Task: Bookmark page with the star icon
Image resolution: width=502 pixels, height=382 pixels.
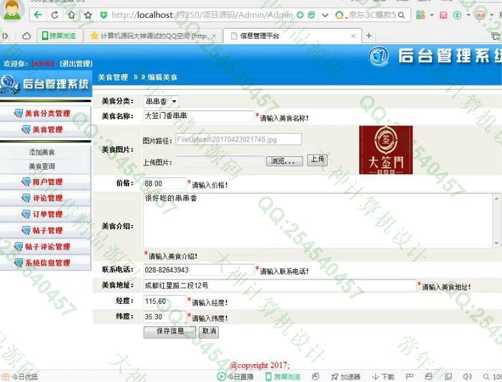Action: 88,14
